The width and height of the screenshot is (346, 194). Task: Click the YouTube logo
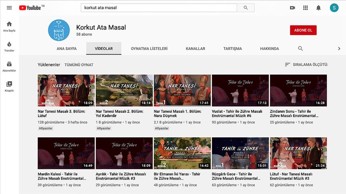30,8
